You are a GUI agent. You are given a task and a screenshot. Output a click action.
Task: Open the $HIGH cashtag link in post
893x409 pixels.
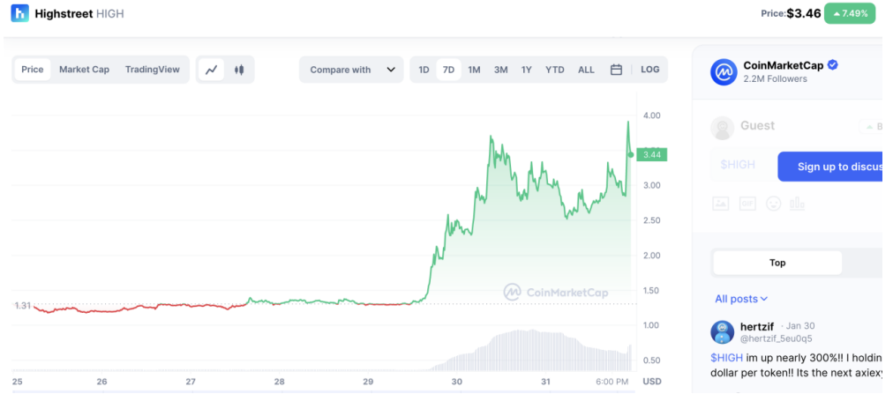(726, 357)
